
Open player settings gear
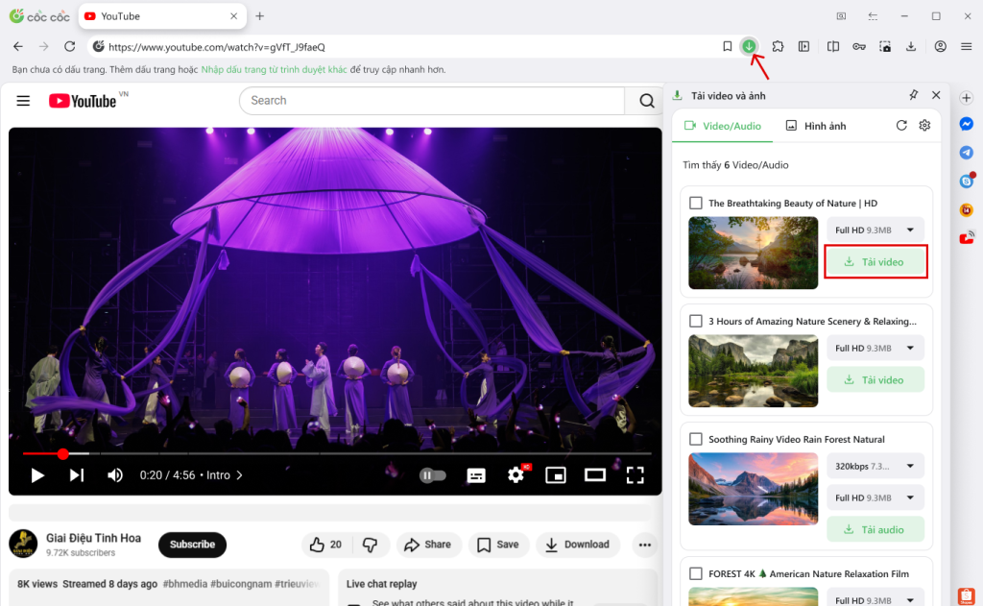coord(515,474)
